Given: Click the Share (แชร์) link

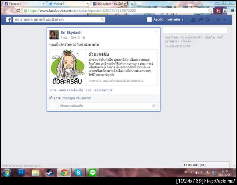Looking at the screenshot, I should [88, 90].
